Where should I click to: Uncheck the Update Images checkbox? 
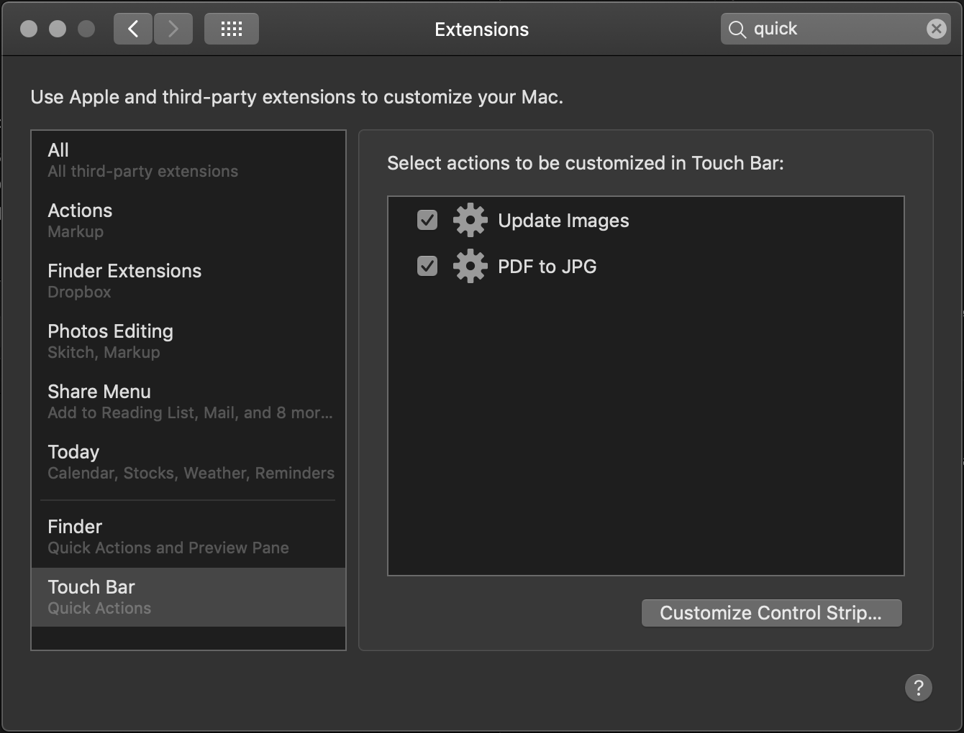tap(427, 220)
